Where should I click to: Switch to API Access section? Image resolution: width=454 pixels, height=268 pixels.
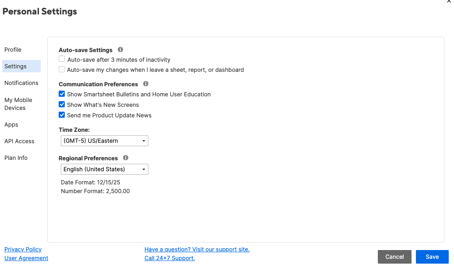(19, 141)
